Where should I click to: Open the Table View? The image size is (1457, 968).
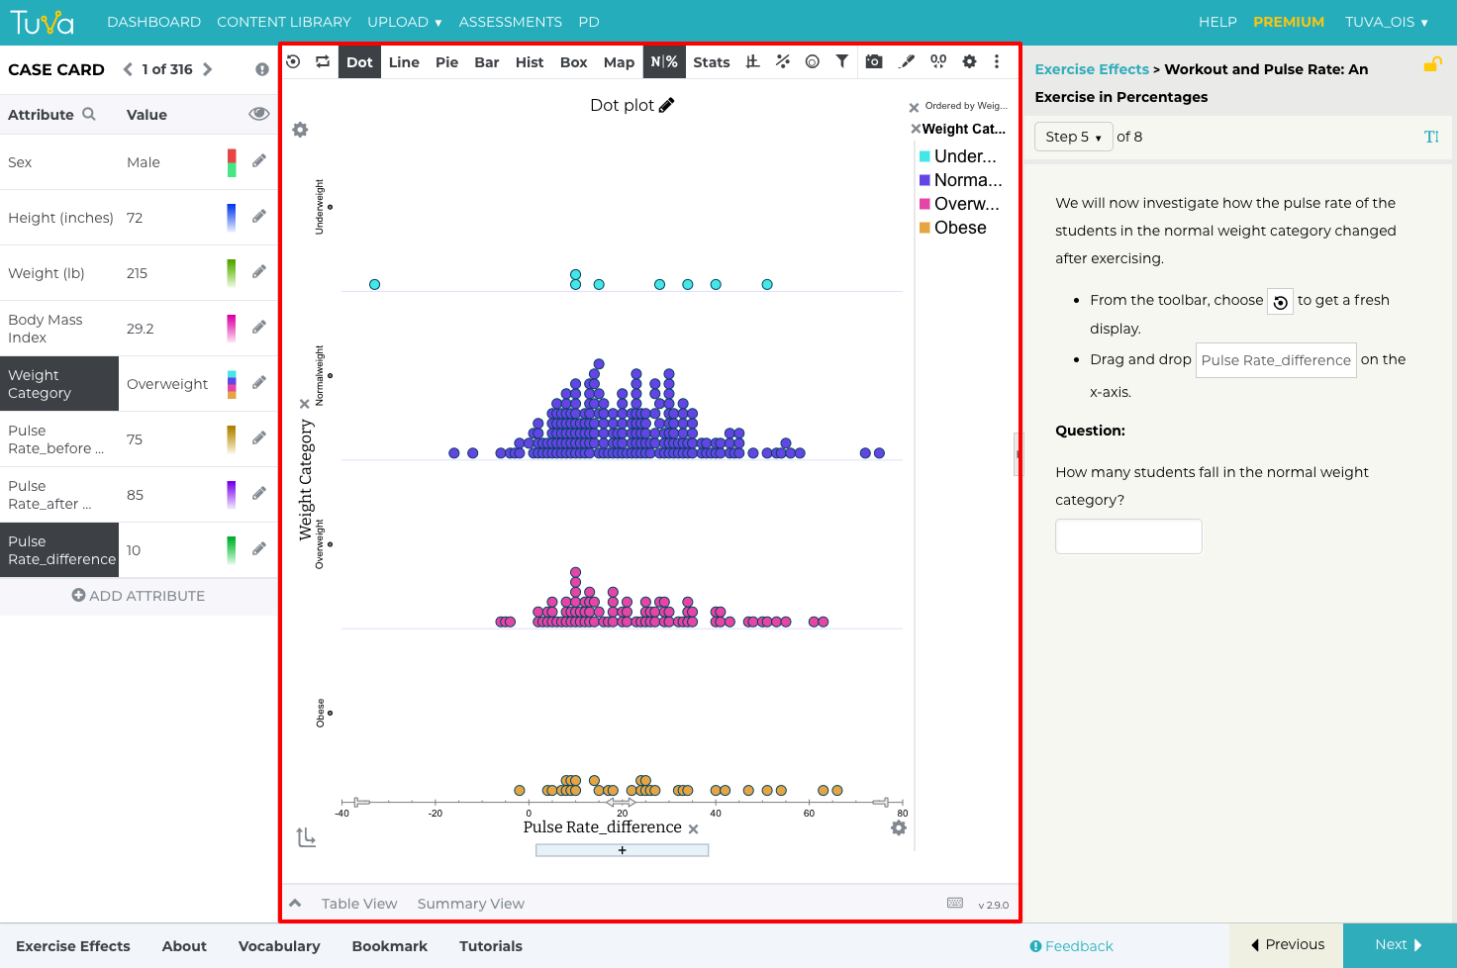pos(359,904)
